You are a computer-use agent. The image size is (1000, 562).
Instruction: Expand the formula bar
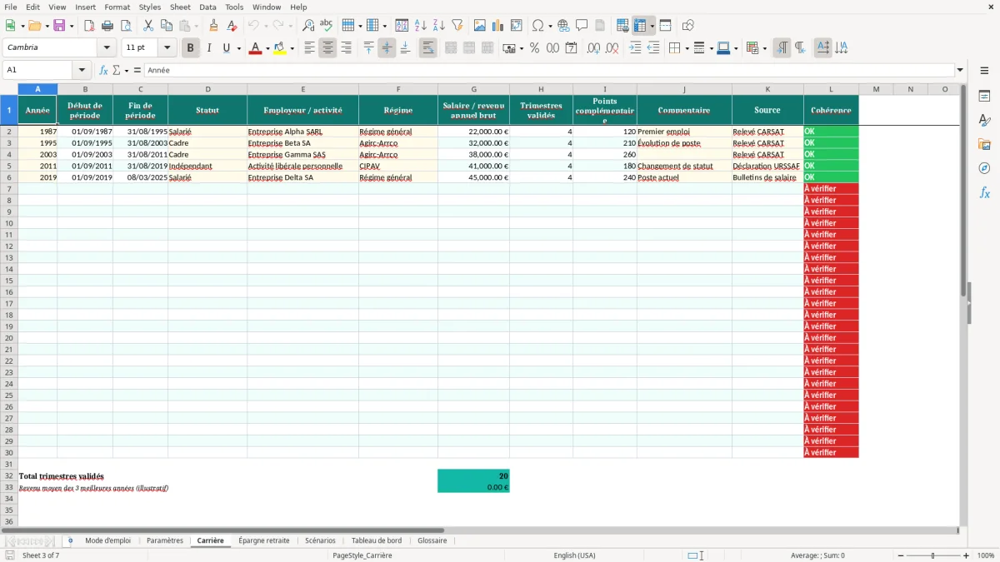960,70
